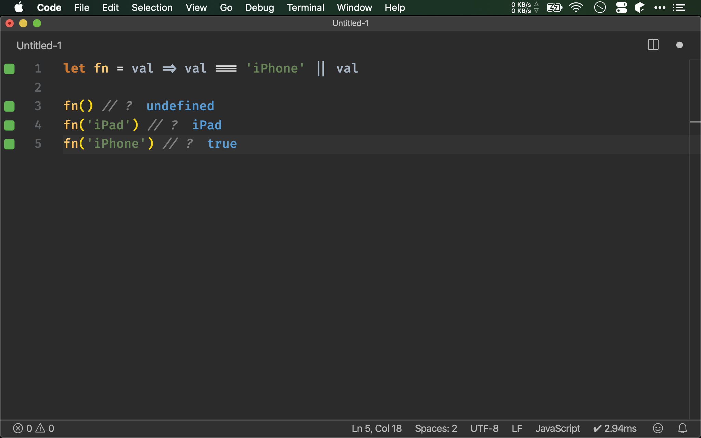Screen dimensions: 701x438
Task: Open the UTF-8 encoding selector
Action: click(x=484, y=428)
